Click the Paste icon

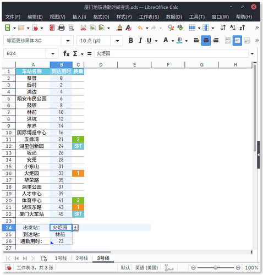tap(101, 28)
